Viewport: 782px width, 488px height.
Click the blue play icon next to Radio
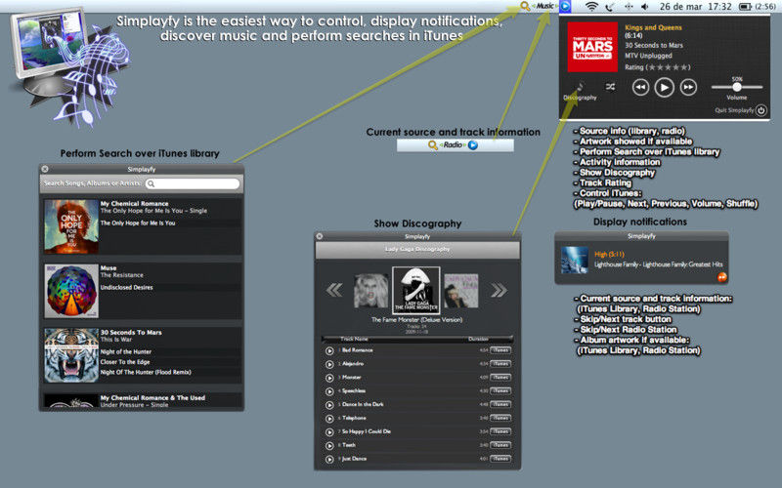pos(473,144)
